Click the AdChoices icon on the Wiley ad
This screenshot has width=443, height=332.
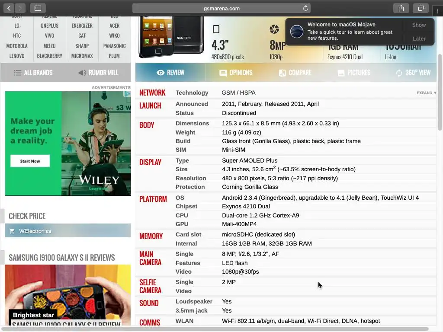point(128,94)
